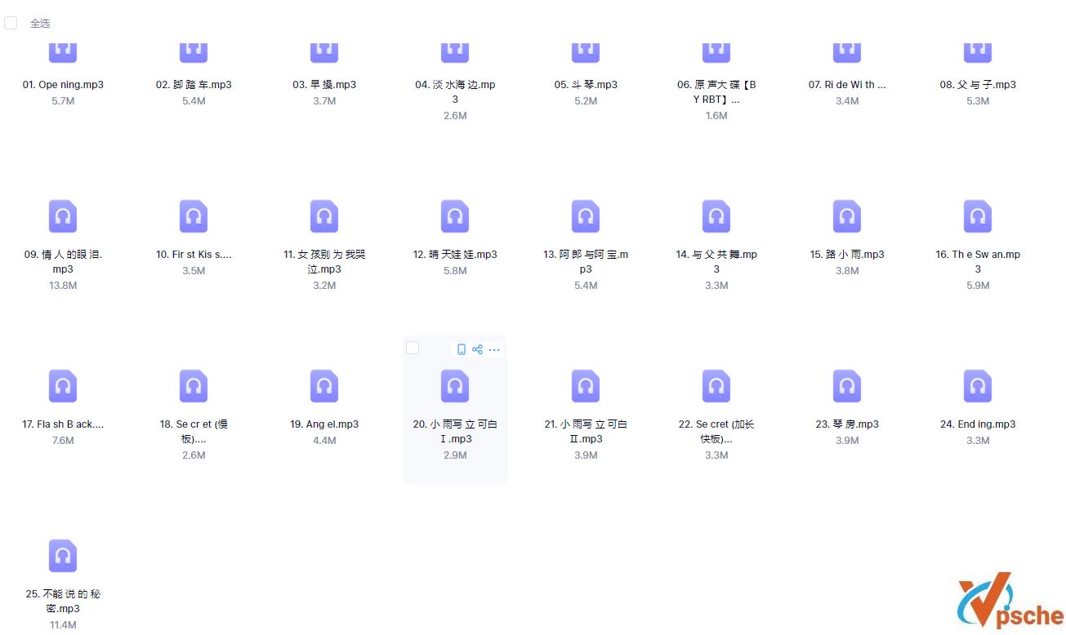Click audio icon of 20. 小雨写立可白 Ⅰ.mp3
This screenshot has width=1066, height=635.
[455, 386]
